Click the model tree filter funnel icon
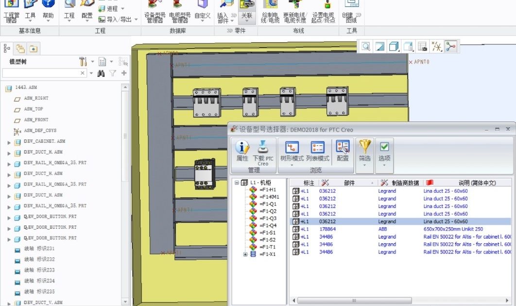Viewport: 516px width, 306px height. (x=113, y=73)
